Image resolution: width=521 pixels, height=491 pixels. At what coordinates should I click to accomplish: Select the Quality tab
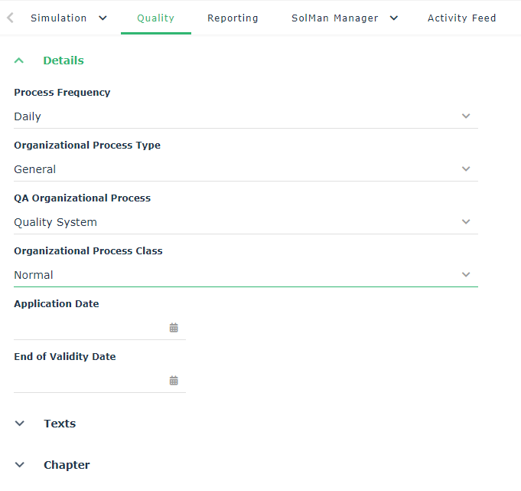pyautogui.click(x=155, y=18)
